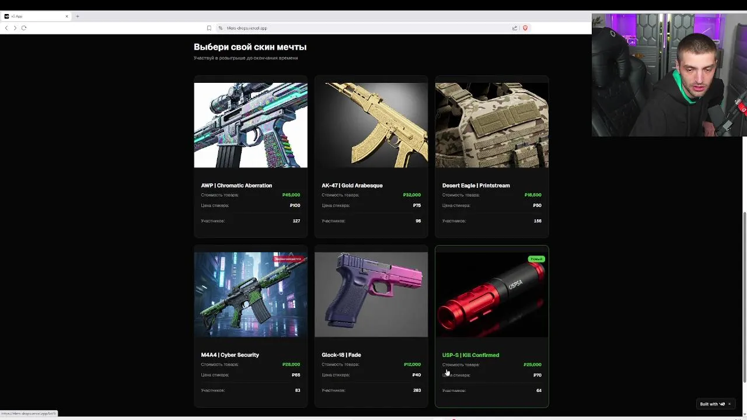Close the v0 App browser tab
This screenshot has width=747, height=420.
point(67,16)
